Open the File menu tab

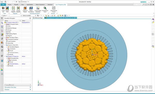coord(3,5)
